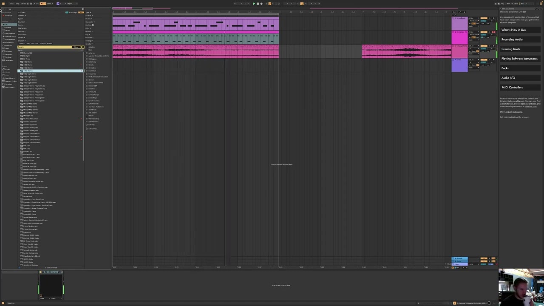Open MIDI Effects browser category

[9, 40]
